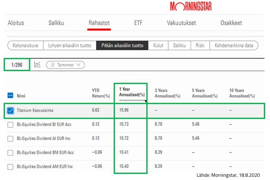Click Titanium's YTD value 0,62
Image resolution: width=270 pixels, height=180 pixels.
tap(96, 110)
